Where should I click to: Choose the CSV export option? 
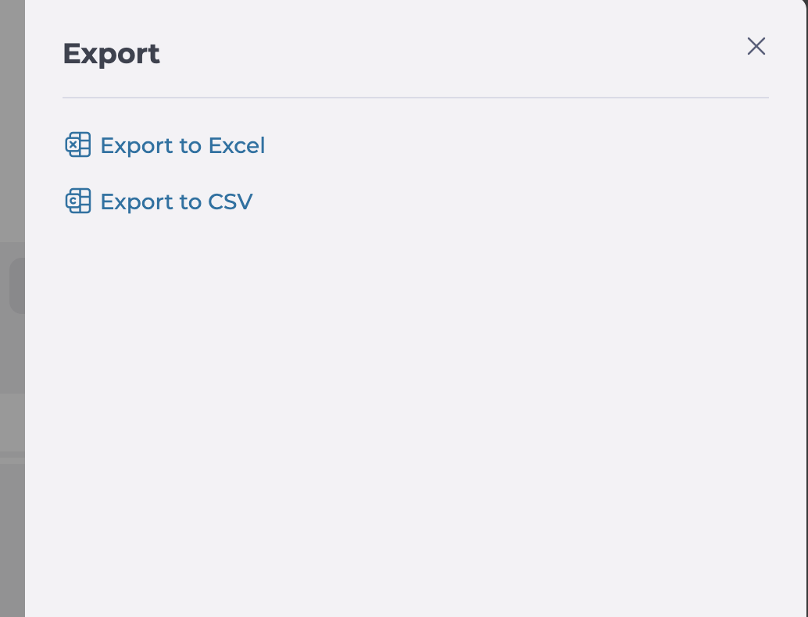(x=159, y=202)
